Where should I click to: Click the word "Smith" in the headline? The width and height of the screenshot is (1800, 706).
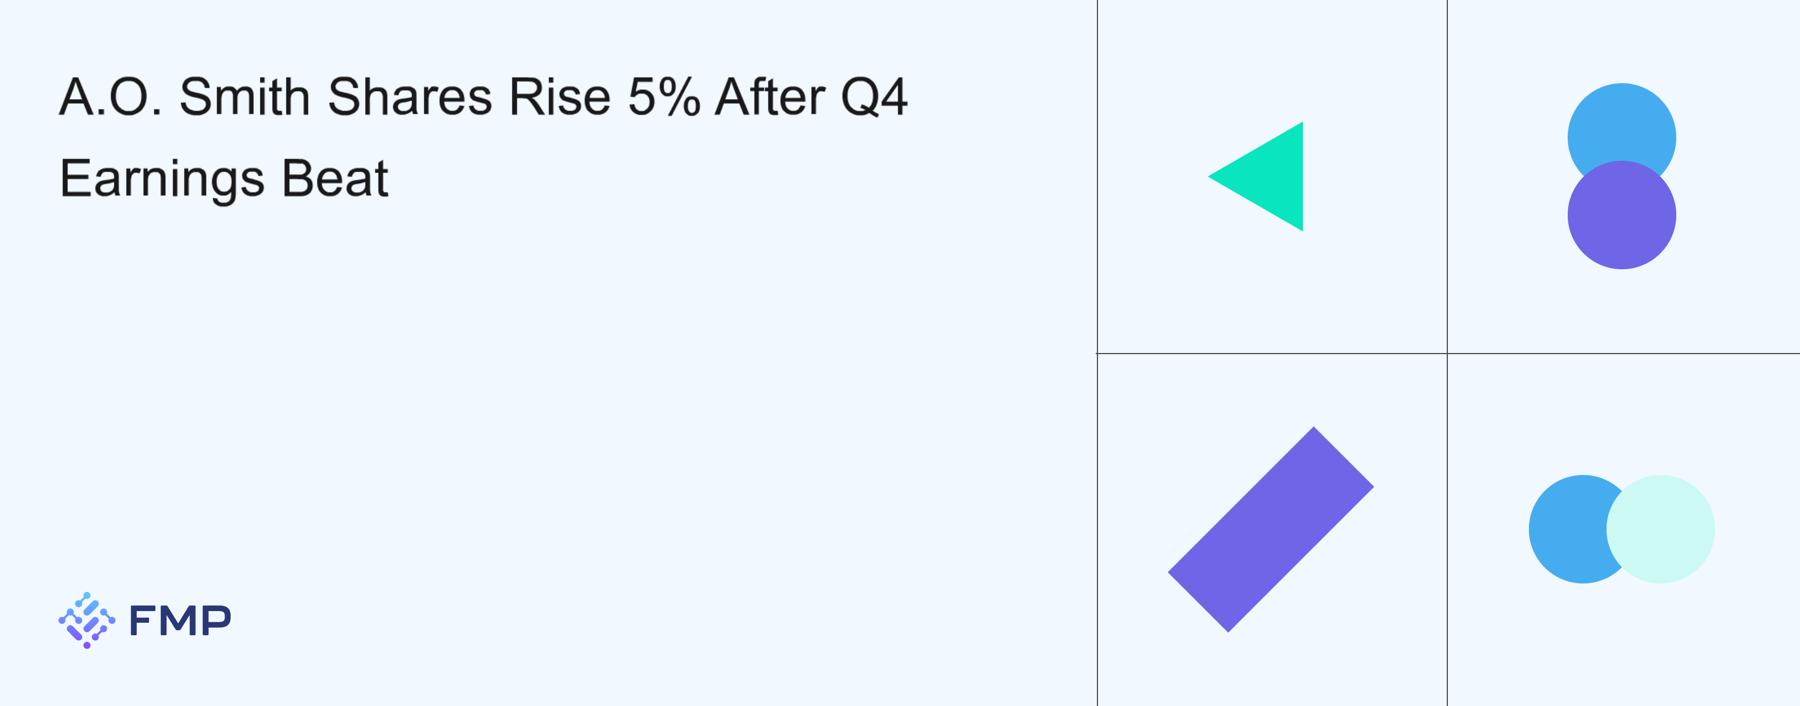[245, 96]
